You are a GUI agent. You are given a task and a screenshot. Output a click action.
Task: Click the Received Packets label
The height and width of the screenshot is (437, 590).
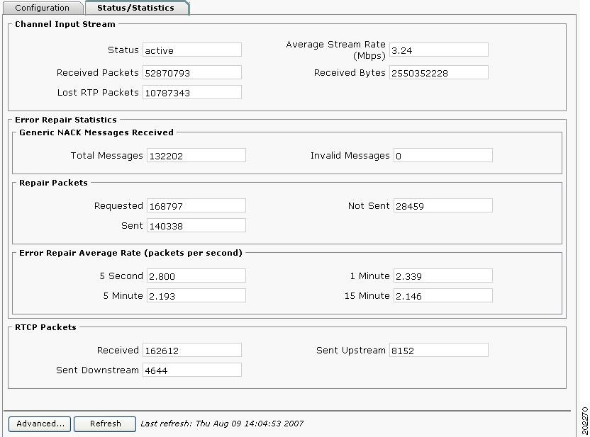click(x=97, y=72)
